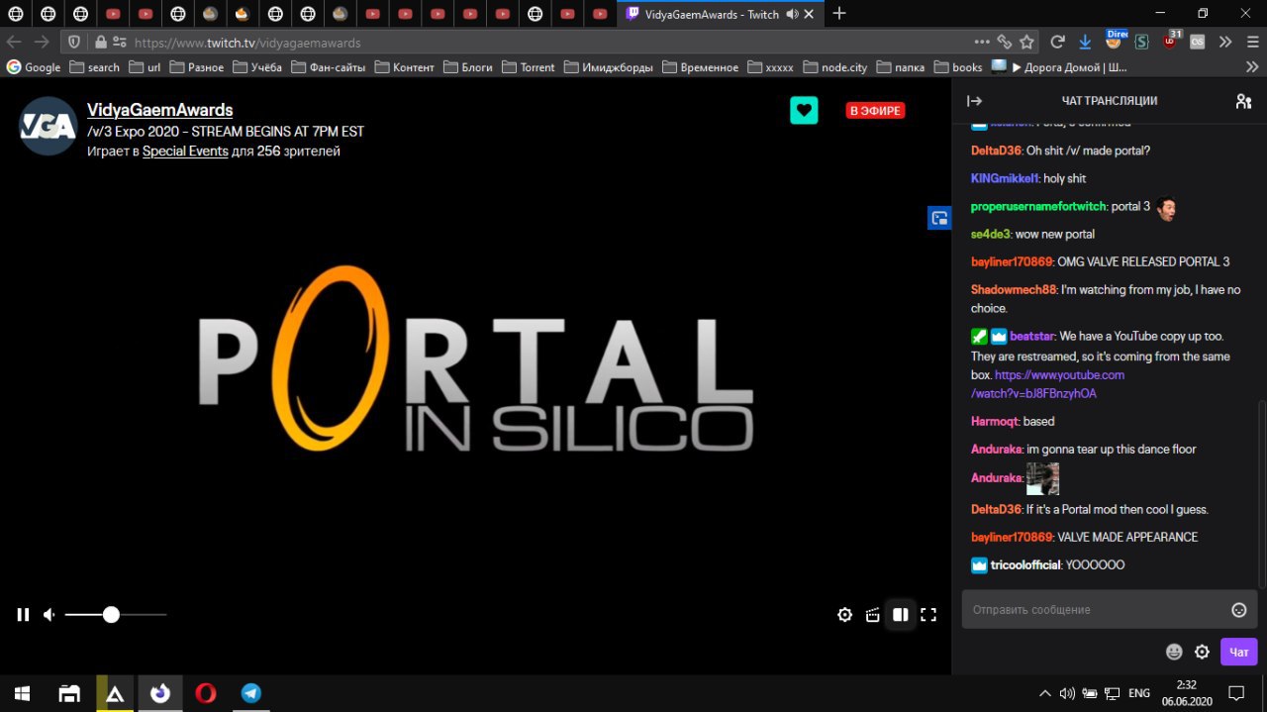Open the 'Фан-сайты' bookmarks folder
Screen dimensions: 1267x712
pyautogui.click(x=328, y=67)
